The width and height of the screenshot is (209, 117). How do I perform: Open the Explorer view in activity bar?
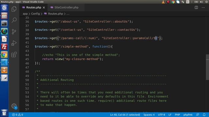tap(14, 9)
